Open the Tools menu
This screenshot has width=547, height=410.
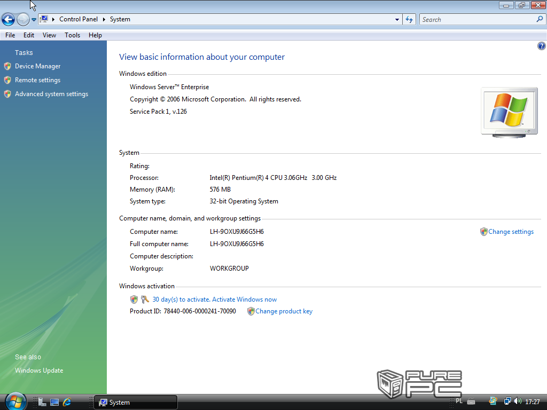(72, 35)
